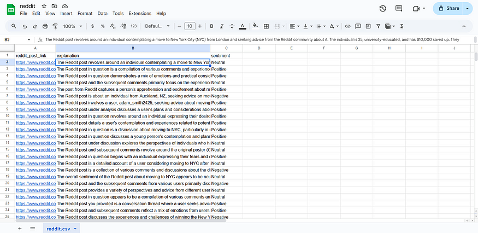Open the filter views dropdown

390,26
